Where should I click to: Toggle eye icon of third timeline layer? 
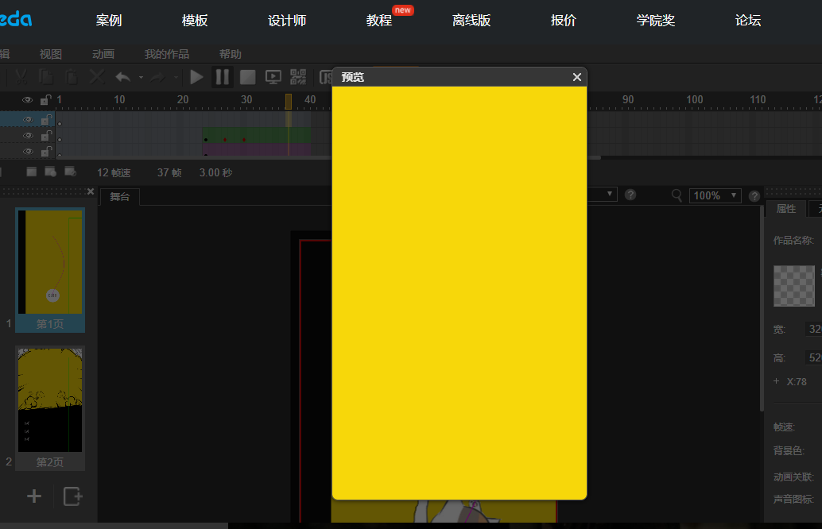click(28, 152)
